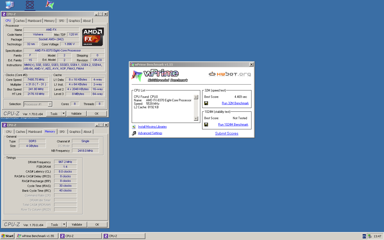Click the HWBOT.org logo
The image size is (384, 240).
click(230, 74)
